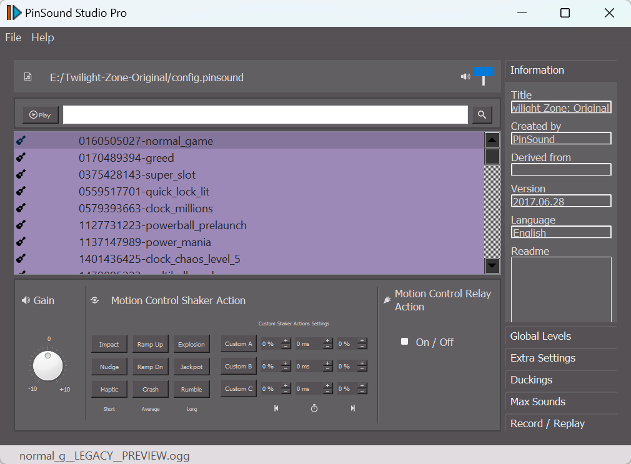Viewport: 631px width, 464px height.
Task: Click the skip-to-start icon under the shaker settings
Action: coord(276,408)
